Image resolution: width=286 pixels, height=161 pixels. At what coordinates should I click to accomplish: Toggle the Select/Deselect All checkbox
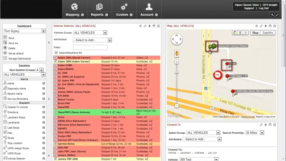coord(56,53)
